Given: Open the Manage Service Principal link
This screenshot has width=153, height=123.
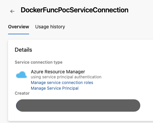Looking at the screenshot, I should pyautogui.click(x=55, y=88).
